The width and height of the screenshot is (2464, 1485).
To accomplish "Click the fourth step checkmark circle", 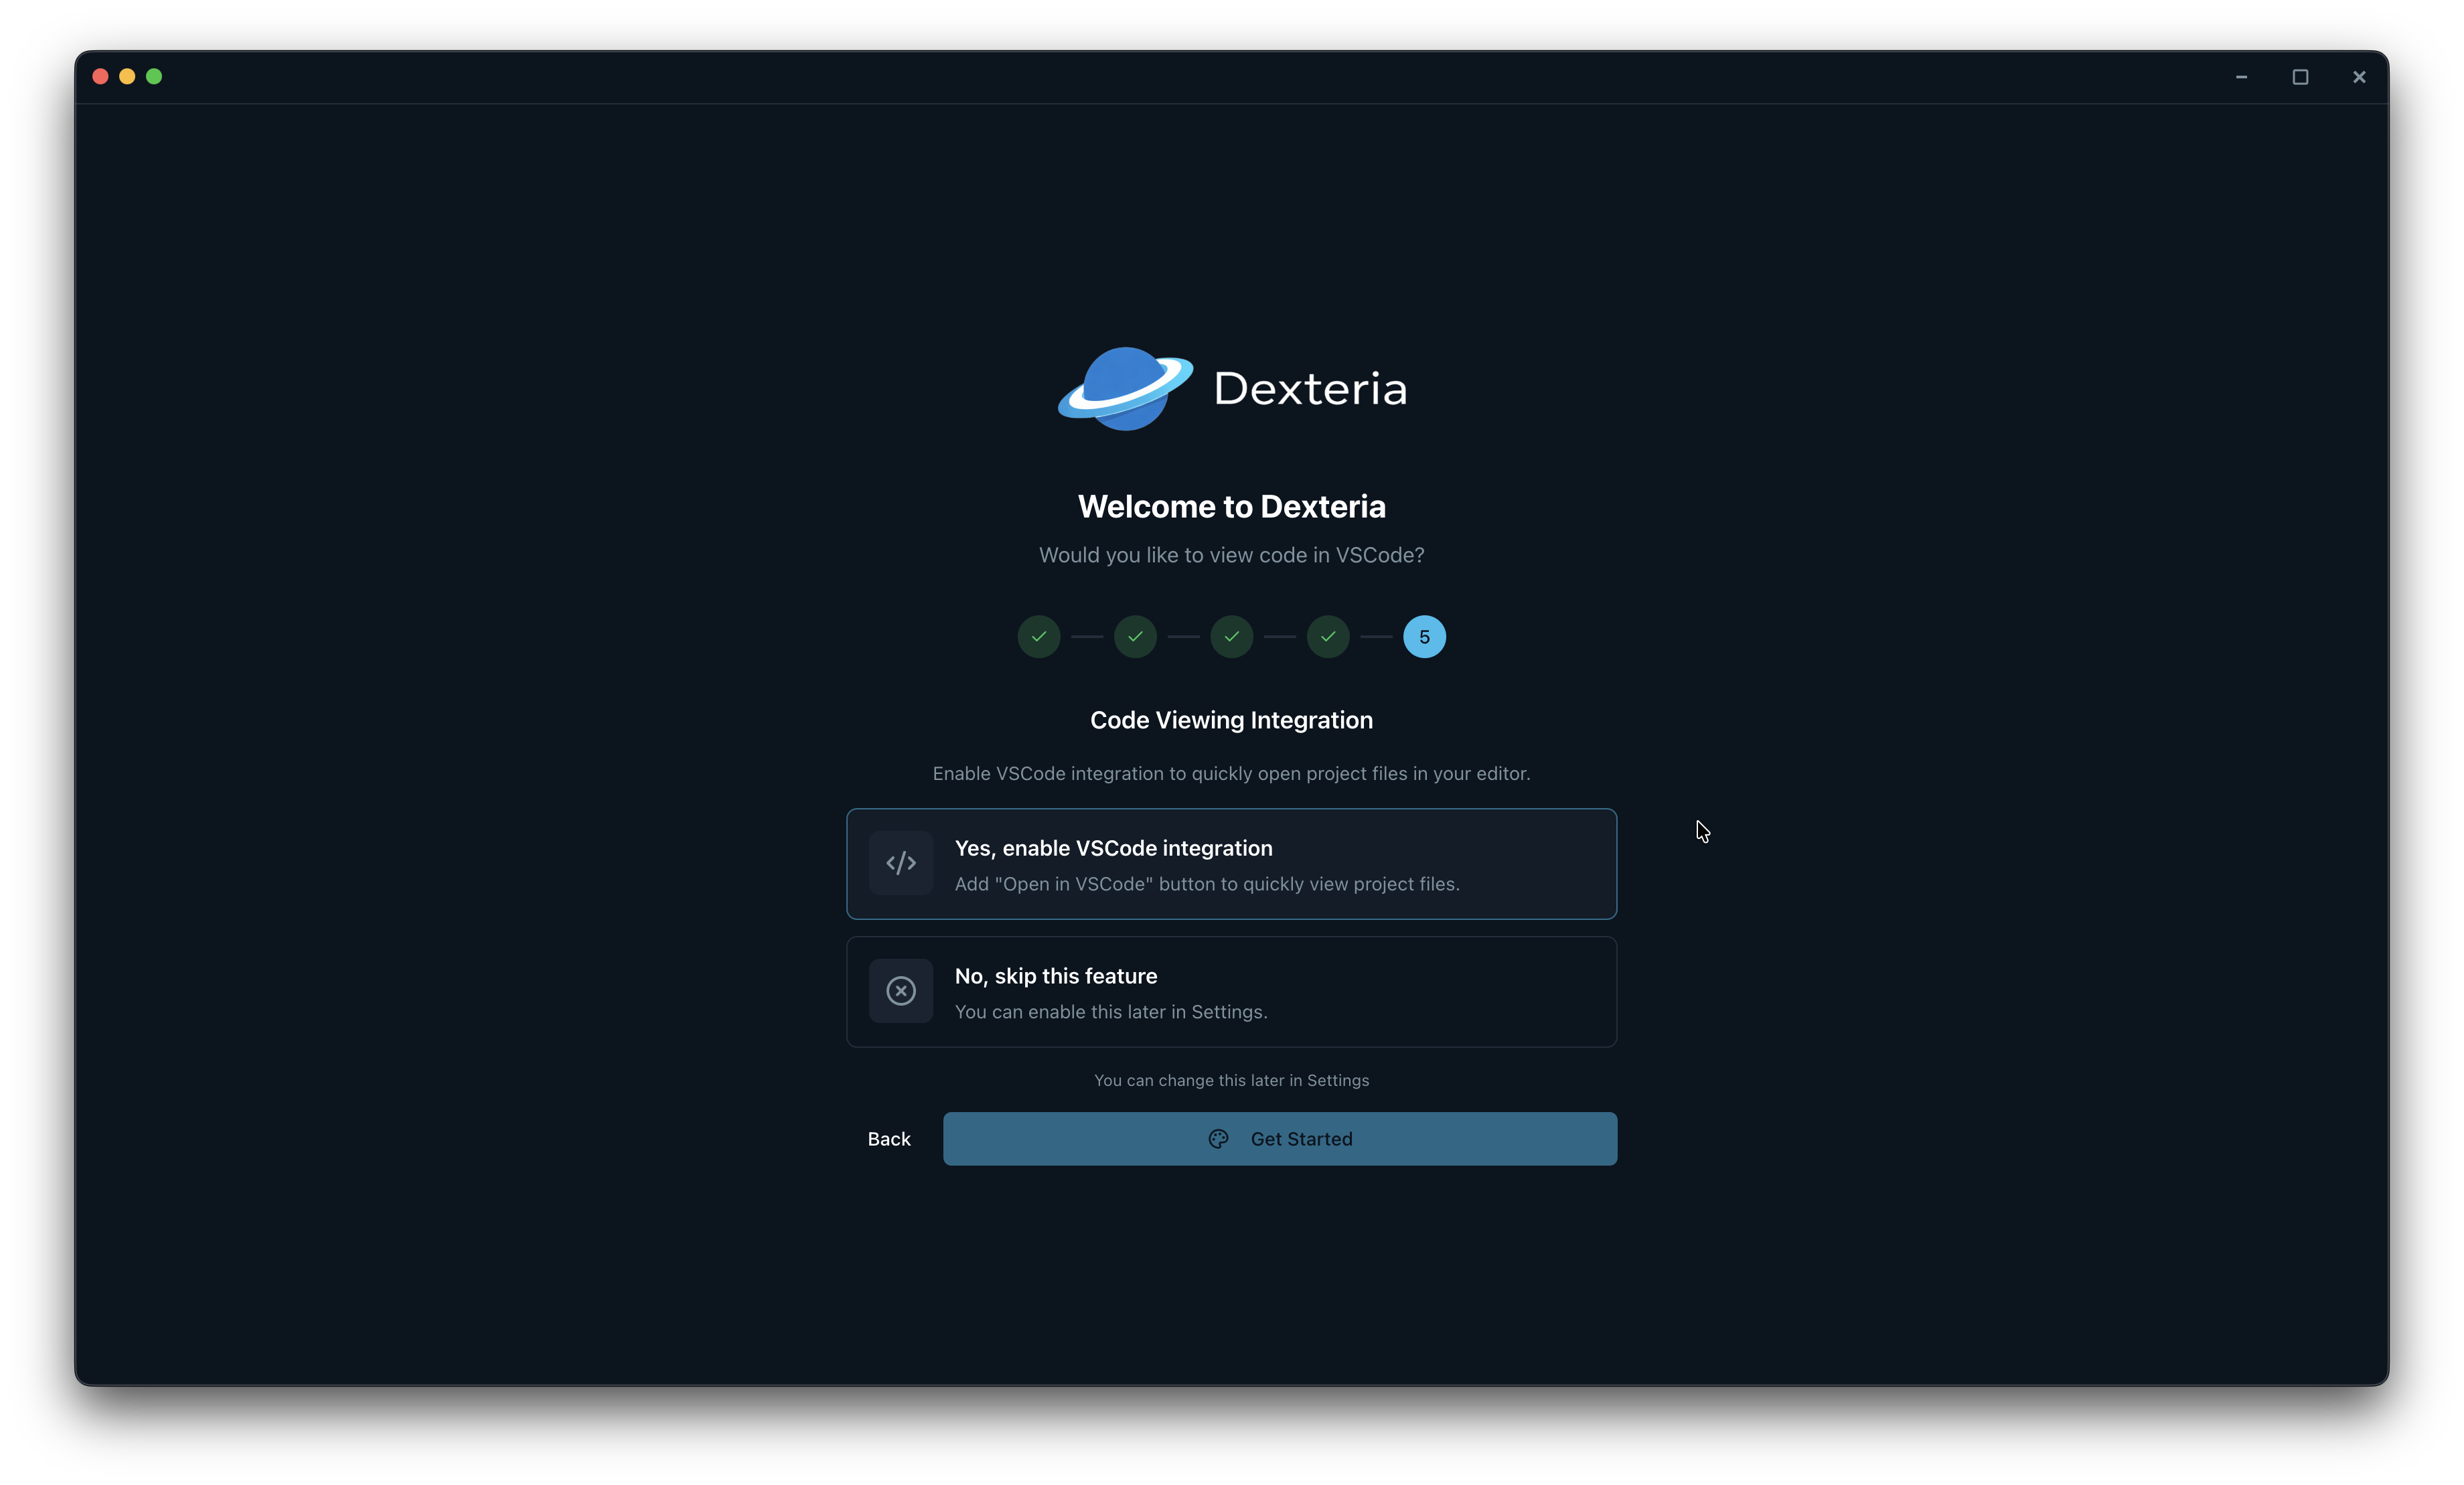I will [1327, 637].
